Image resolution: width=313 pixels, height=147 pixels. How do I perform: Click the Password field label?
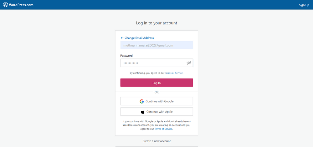click(x=126, y=56)
